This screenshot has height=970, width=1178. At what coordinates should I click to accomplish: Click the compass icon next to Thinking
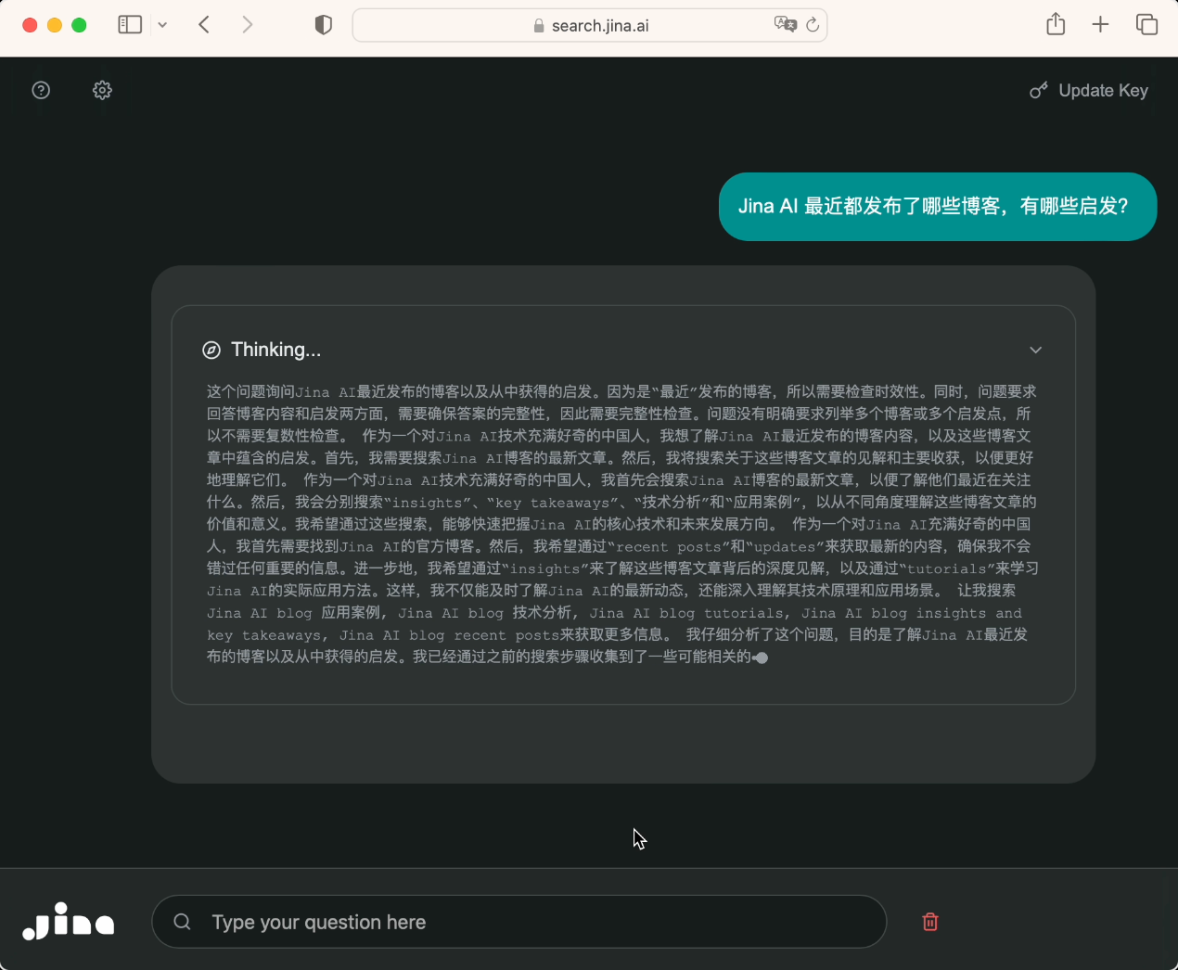211,350
